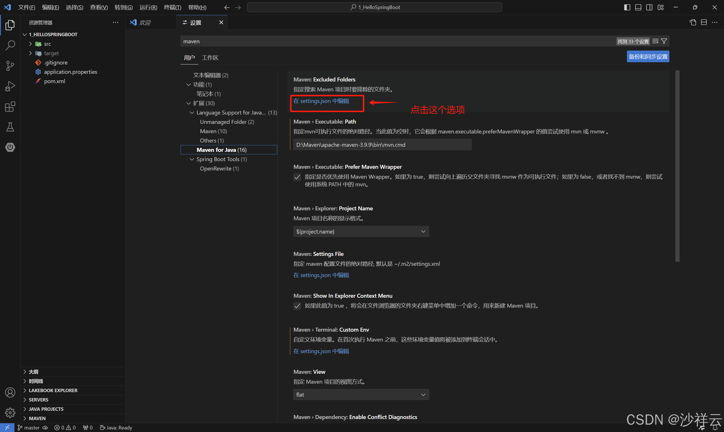Open Explorer panel more actions ellipsis

tap(116, 22)
